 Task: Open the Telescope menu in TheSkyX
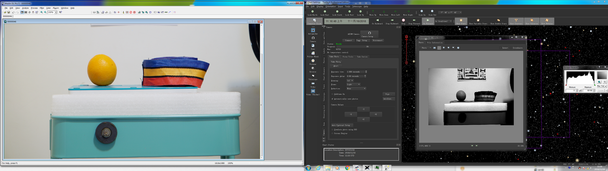(357, 6)
